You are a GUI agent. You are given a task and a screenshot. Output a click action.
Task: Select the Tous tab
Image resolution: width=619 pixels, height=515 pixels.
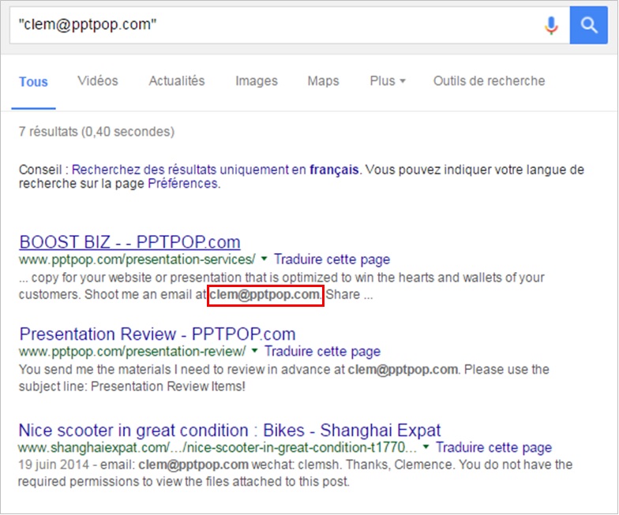click(x=33, y=82)
